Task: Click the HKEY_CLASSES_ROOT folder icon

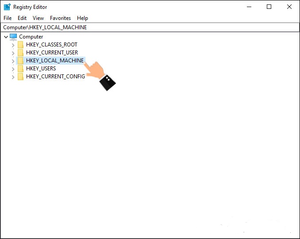Action: click(20, 45)
